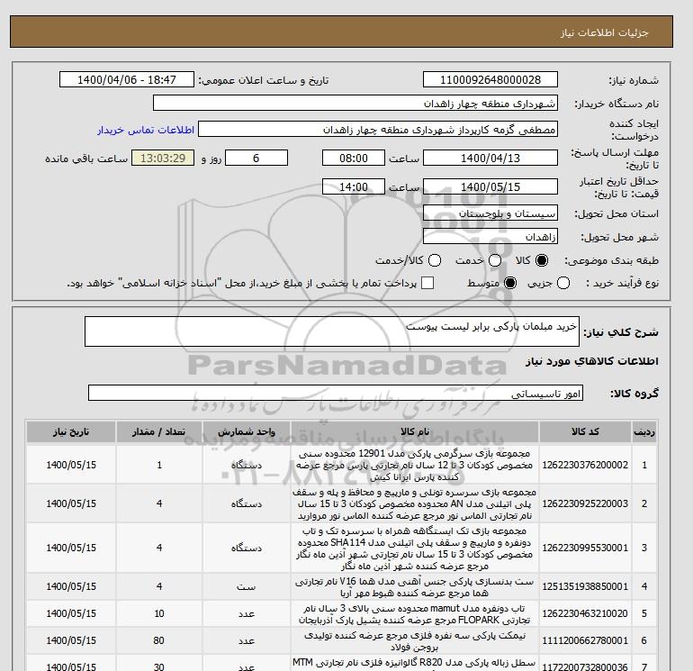Choose the جزیی purchase type radio

click(x=563, y=283)
